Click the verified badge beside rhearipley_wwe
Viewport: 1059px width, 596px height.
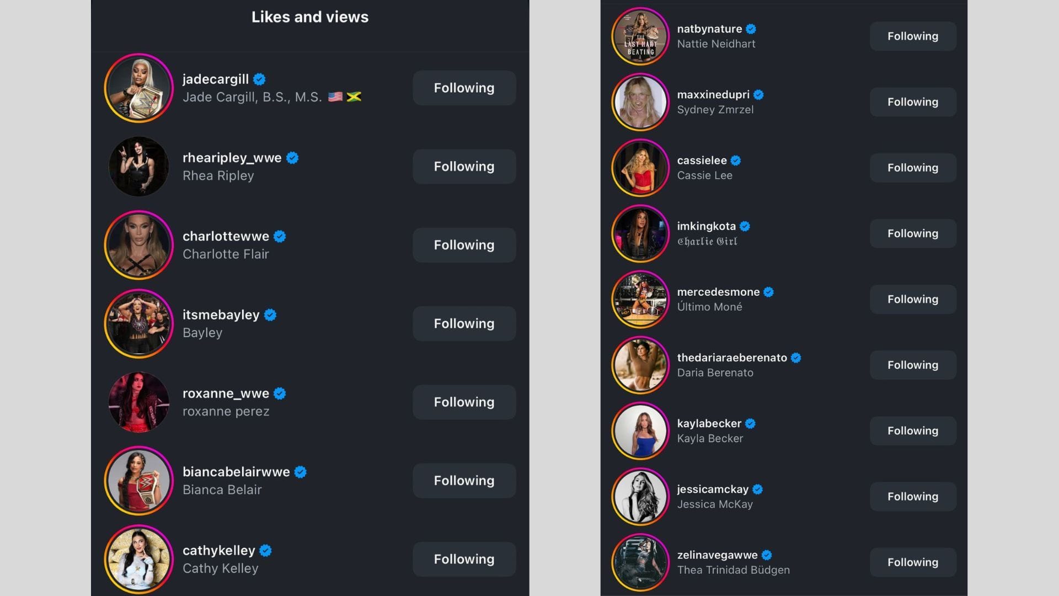click(292, 158)
